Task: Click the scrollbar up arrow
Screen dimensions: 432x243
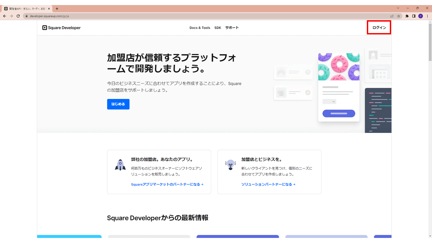Action: point(430,22)
